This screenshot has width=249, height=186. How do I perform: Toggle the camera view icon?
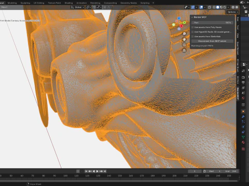pos(184,45)
